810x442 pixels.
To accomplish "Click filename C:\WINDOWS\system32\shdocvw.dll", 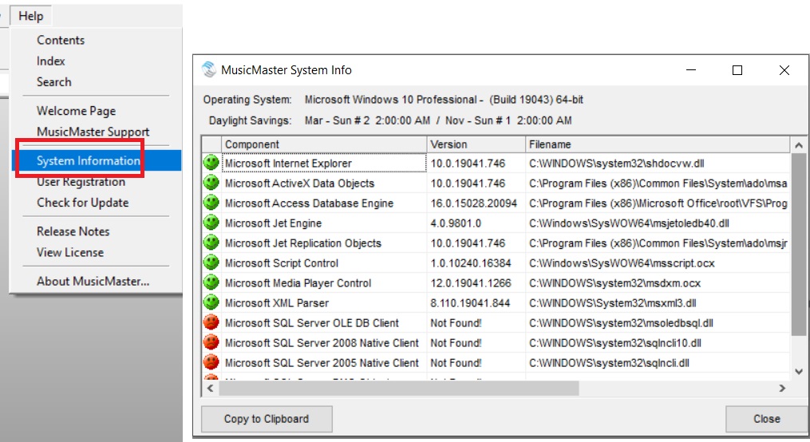I will (x=616, y=164).
